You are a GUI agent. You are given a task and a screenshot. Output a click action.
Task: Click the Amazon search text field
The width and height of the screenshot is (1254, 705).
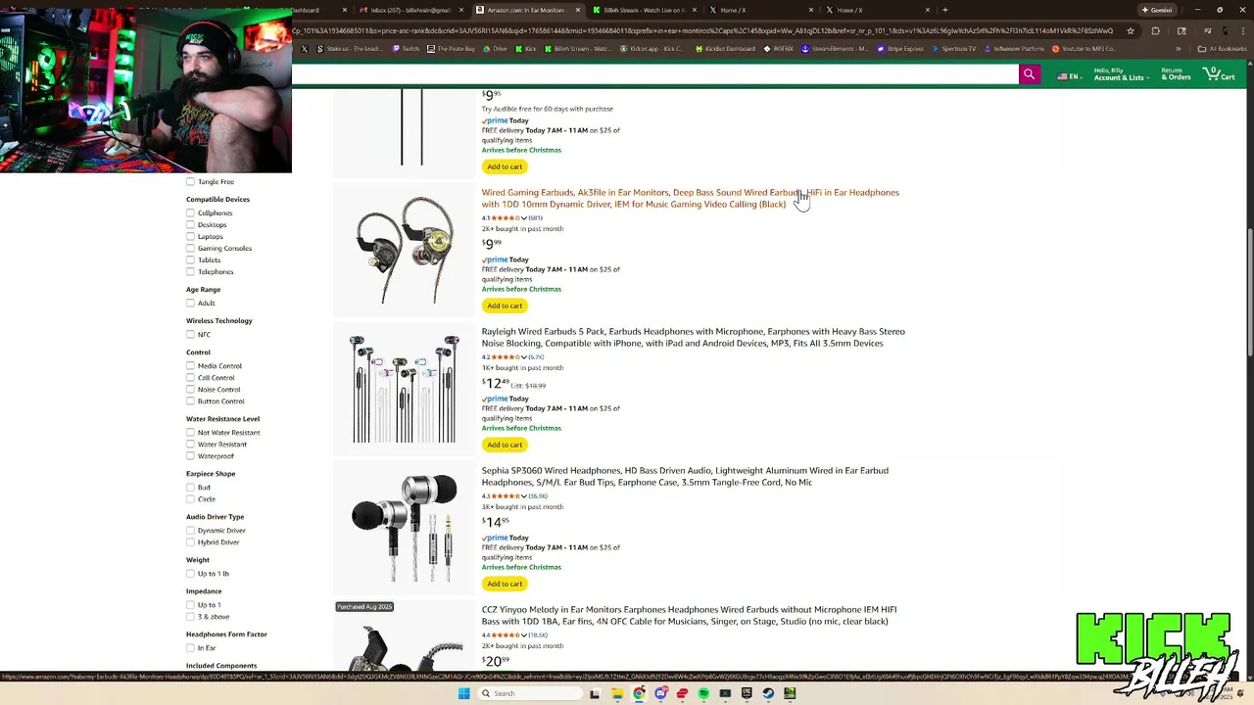(655, 74)
